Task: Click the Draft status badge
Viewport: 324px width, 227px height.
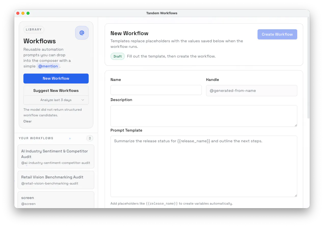Action: click(118, 56)
